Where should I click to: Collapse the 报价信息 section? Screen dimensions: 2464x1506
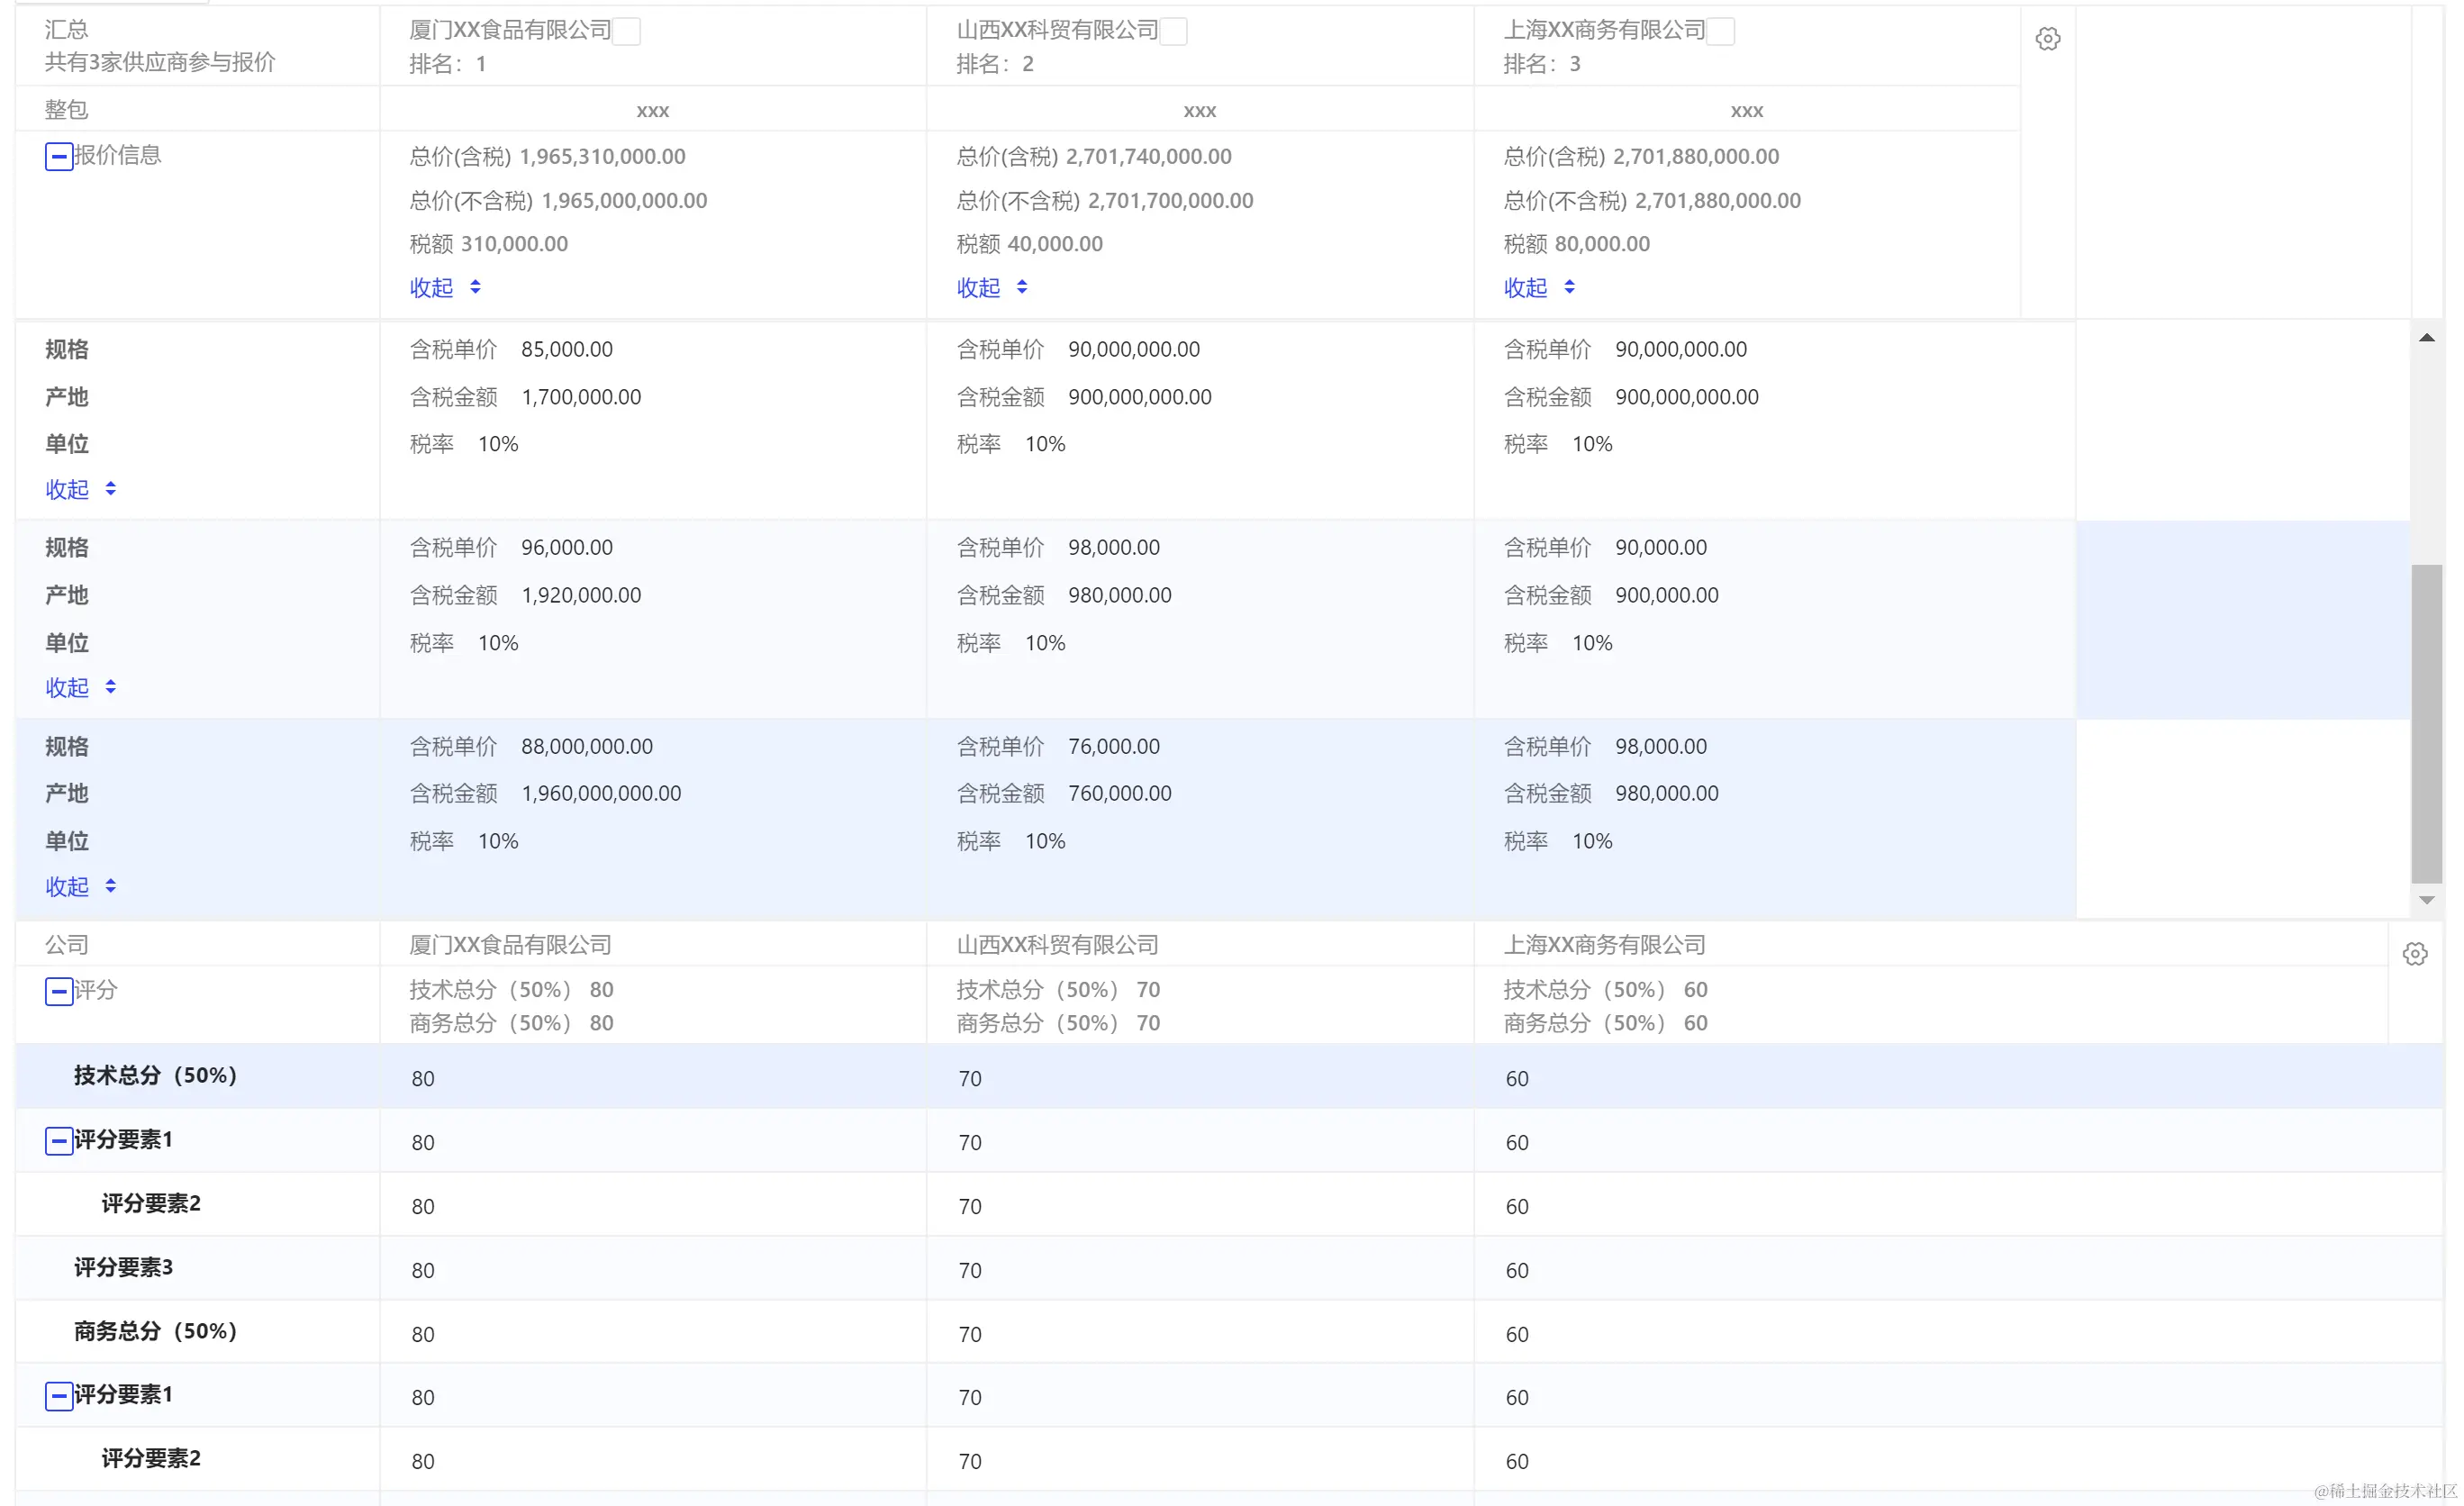tap(59, 157)
